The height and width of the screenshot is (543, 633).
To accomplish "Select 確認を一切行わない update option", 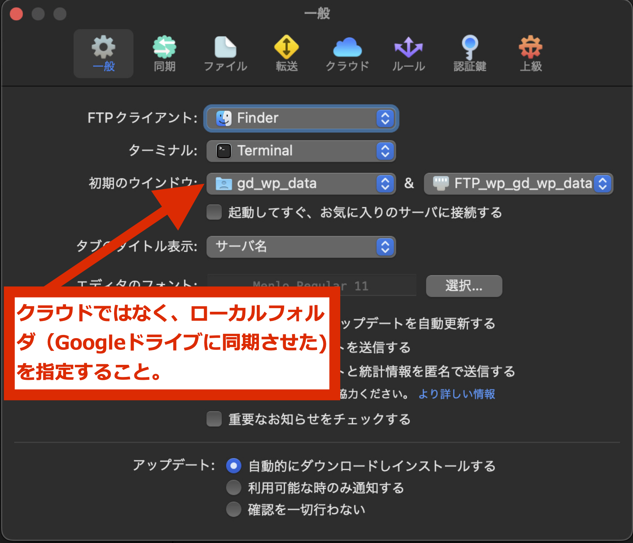I will tap(234, 510).
